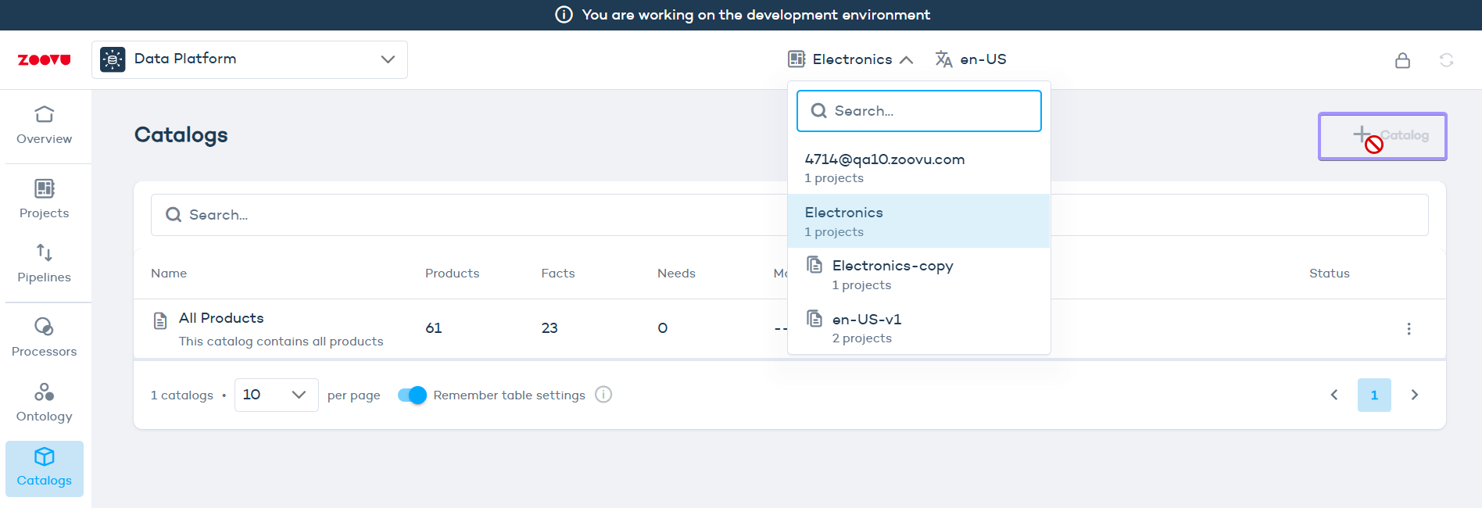Choose en-US-v1 from the list
The height and width of the screenshot is (508, 1482).
[x=918, y=328]
